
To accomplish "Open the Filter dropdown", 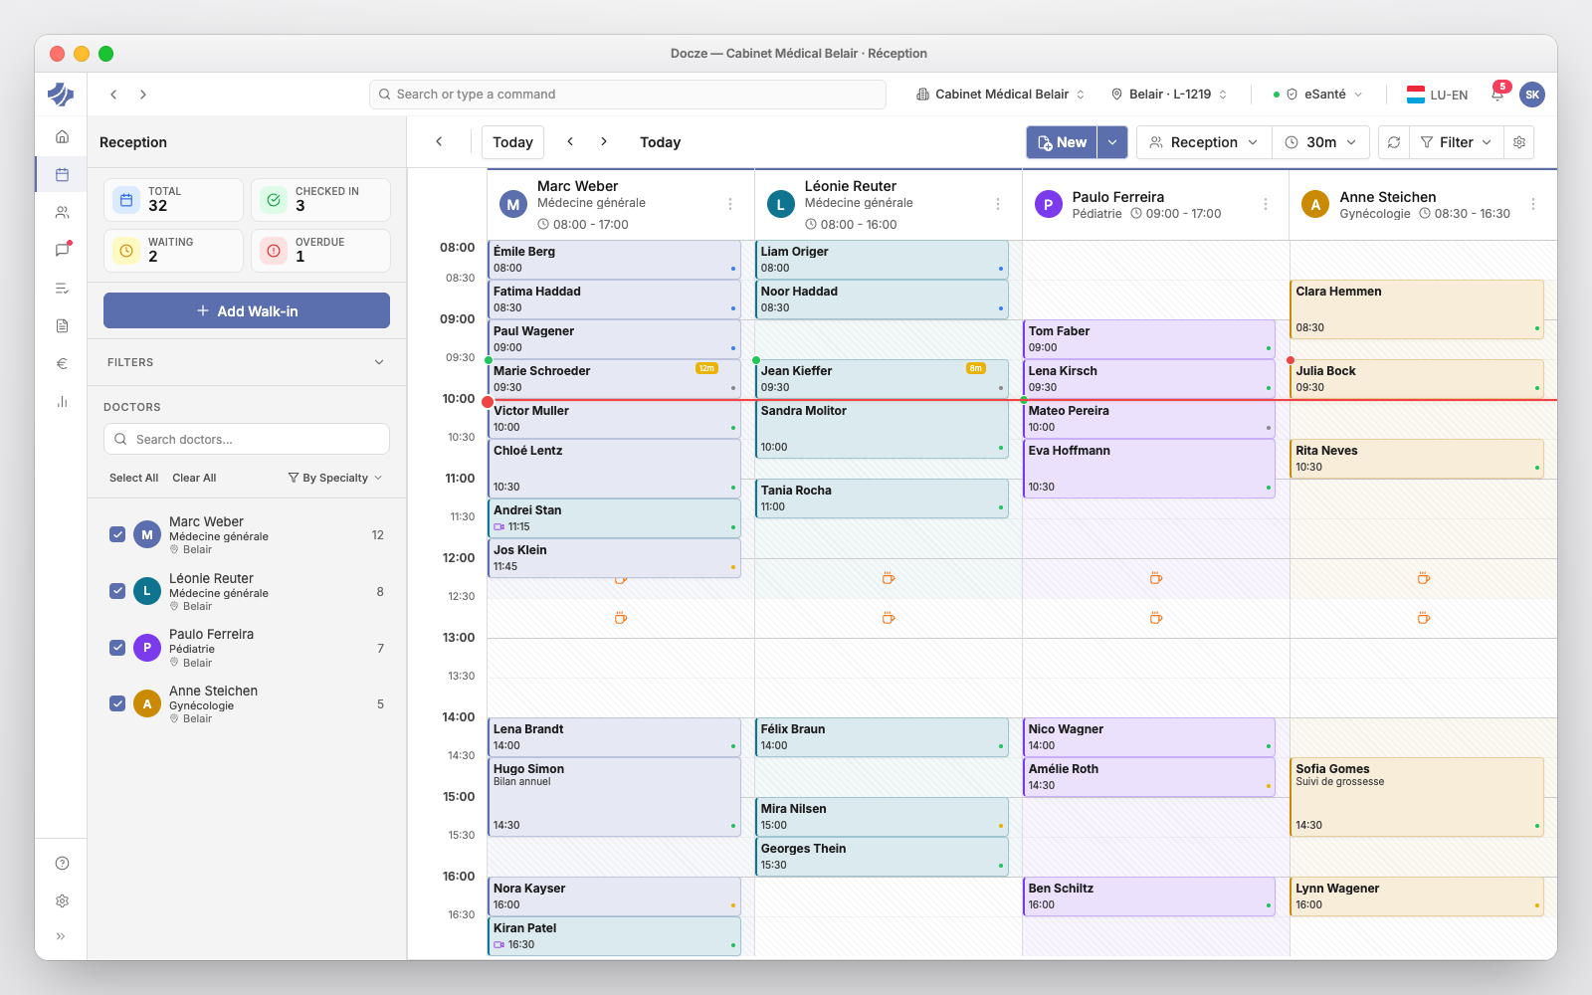I will pos(1456,142).
